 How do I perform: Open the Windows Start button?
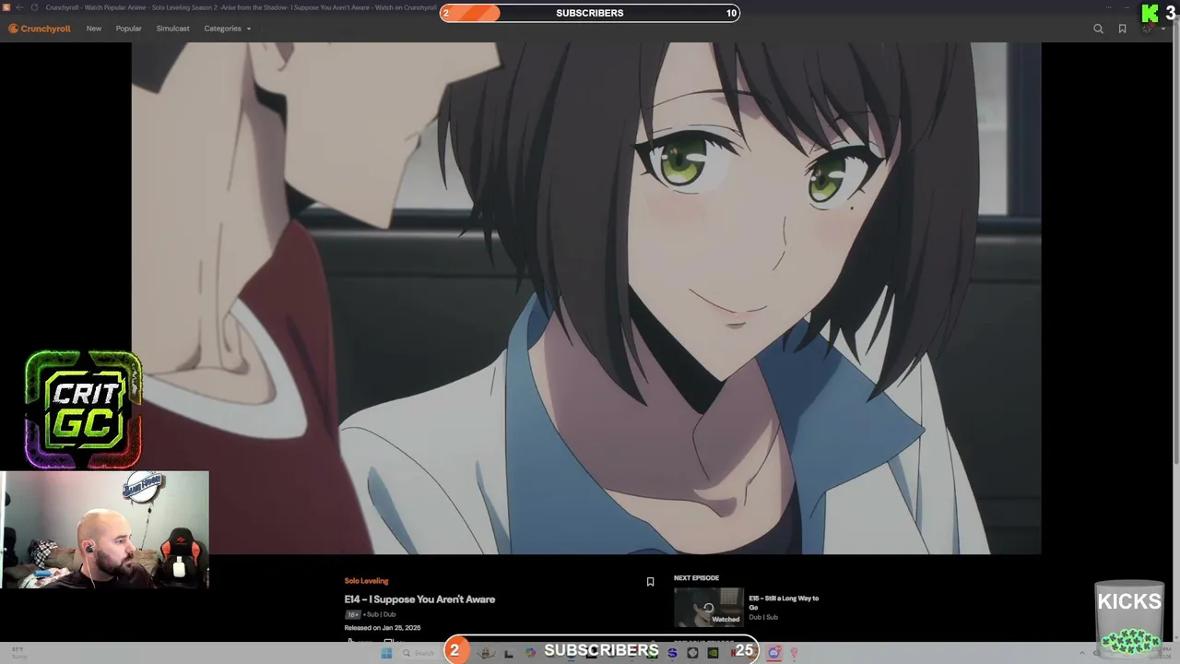coord(386,653)
